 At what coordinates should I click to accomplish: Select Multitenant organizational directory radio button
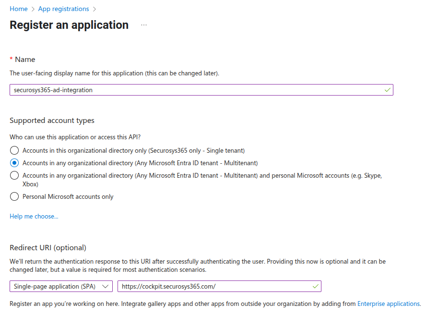(14, 163)
